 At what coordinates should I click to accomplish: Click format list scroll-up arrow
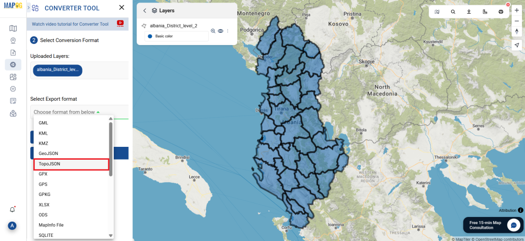(x=111, y=118)
